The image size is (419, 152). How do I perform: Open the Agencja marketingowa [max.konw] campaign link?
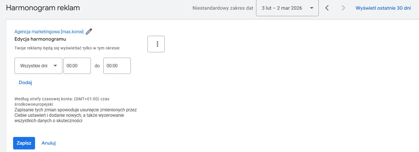click(x=49, y=32)
